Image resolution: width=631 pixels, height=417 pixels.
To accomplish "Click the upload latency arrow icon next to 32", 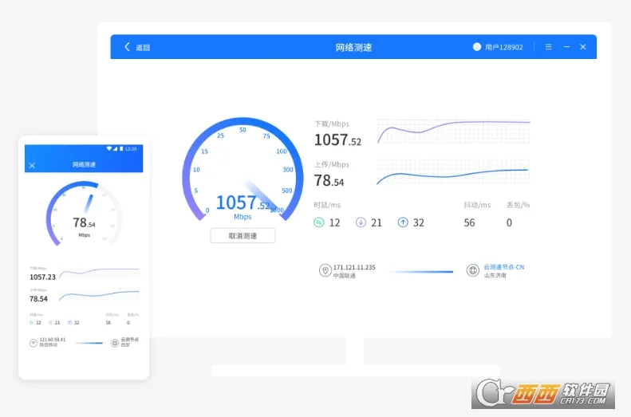I will point(403,222).
